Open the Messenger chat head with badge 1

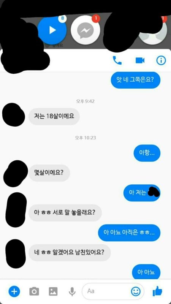[x=85, y=30]
